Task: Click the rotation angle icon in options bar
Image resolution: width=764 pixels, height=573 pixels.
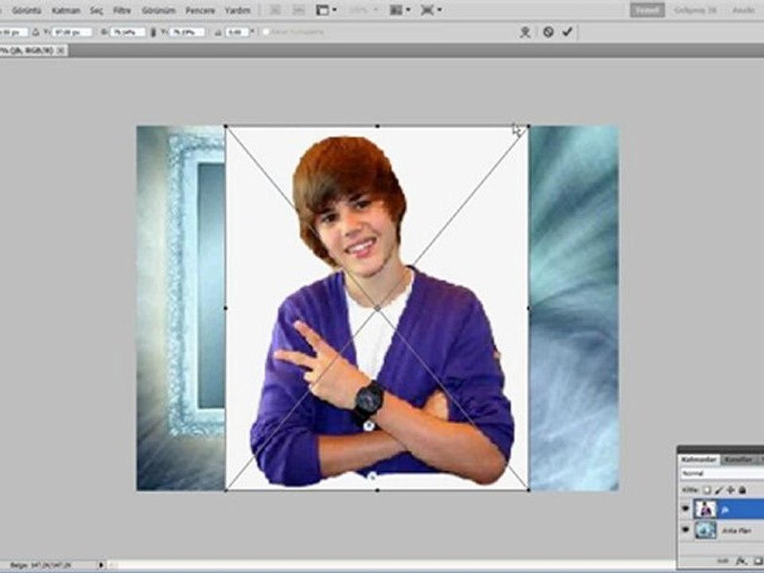Action: click(x=218, y=32)
